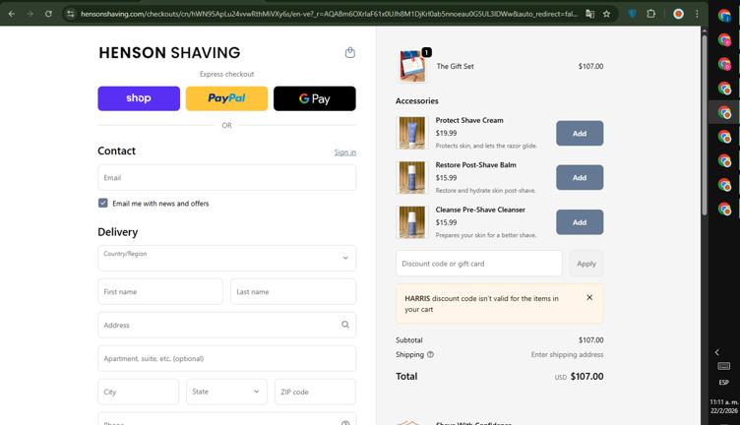Image resolution: width=740 pixels, height=425 pixels.
Task: Click 'Restore and hydrate skin post-shave.' text
Action: click(x=485, y=190)
